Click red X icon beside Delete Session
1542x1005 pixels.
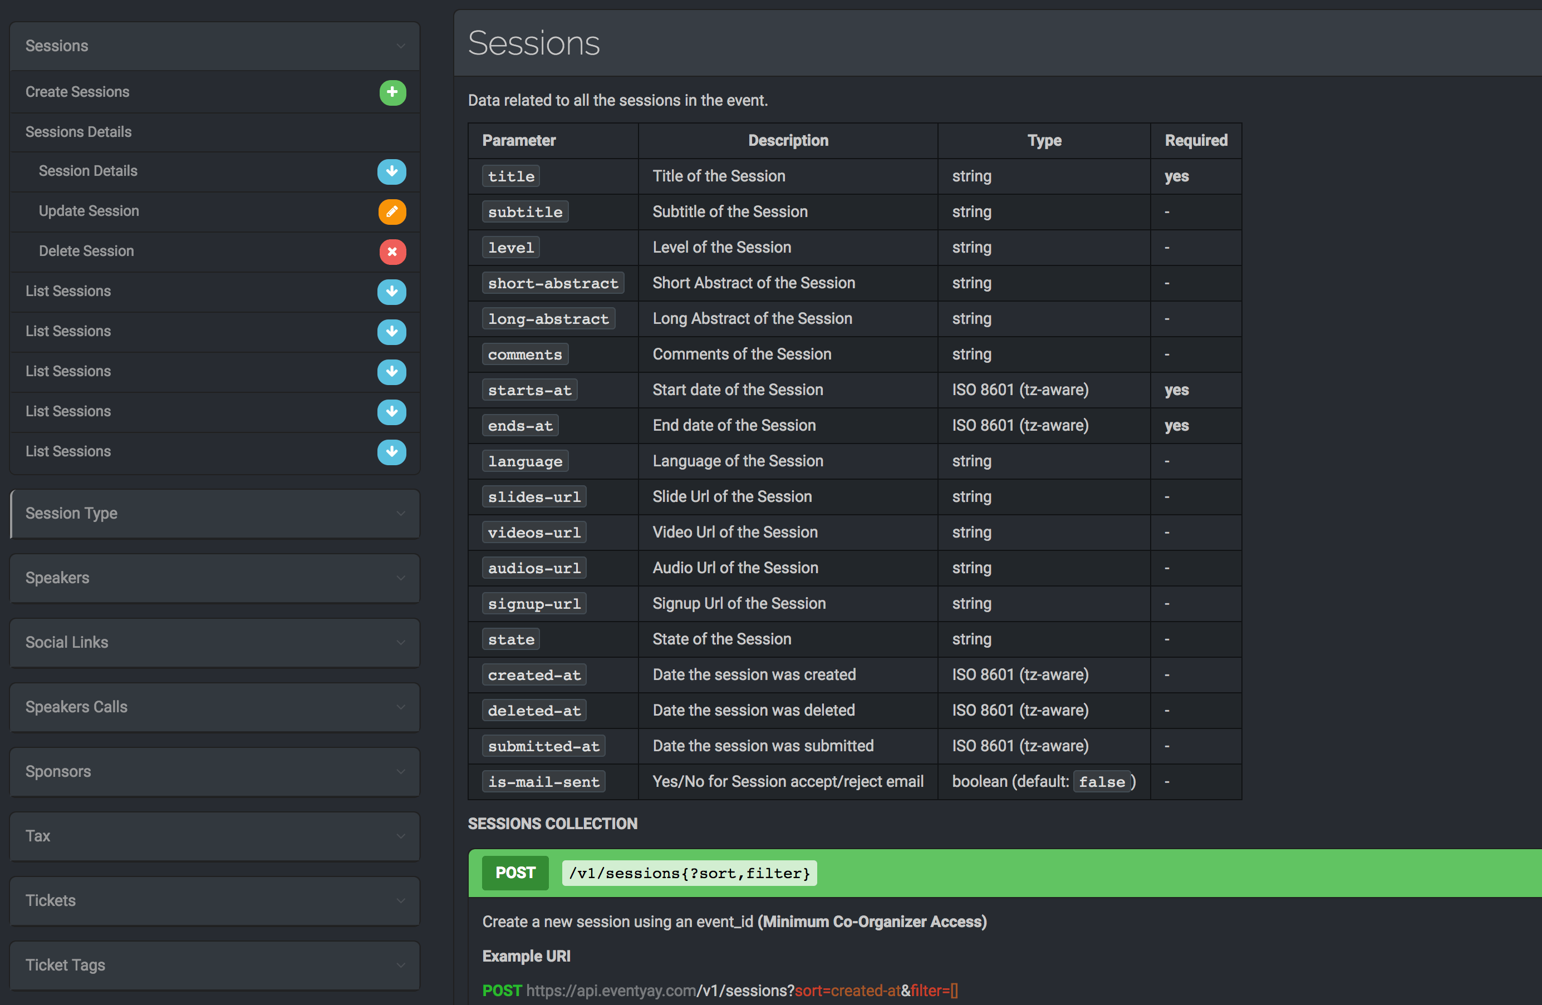(392, 252)
